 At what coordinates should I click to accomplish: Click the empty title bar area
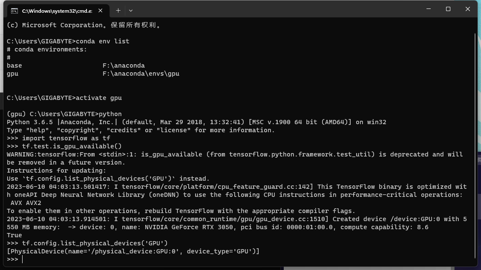pos(277,9)
